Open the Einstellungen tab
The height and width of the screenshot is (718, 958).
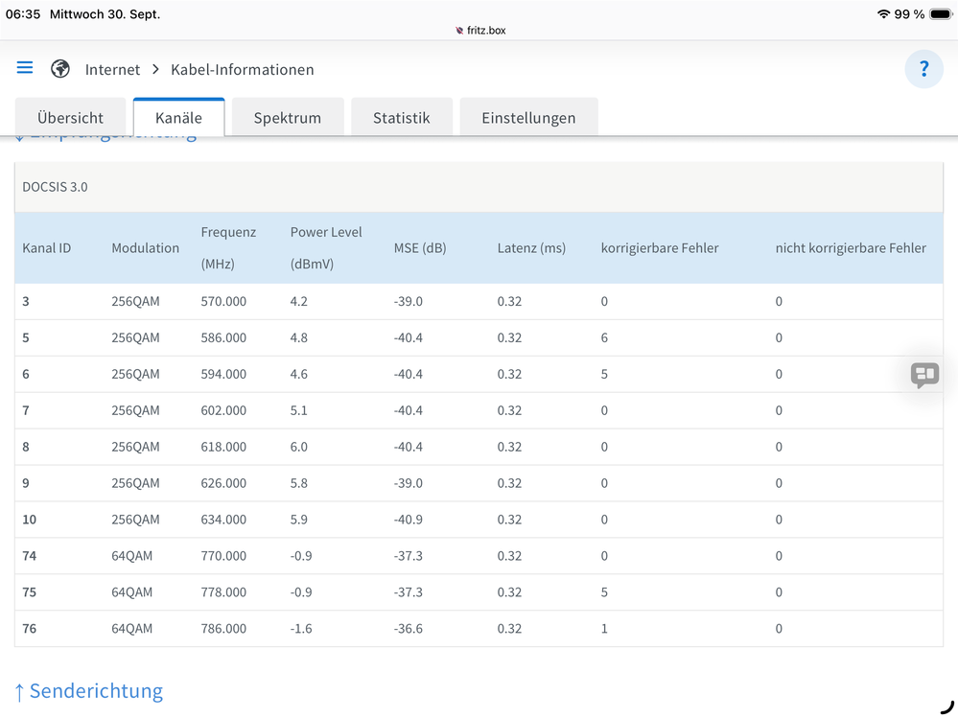coord(528,117)
